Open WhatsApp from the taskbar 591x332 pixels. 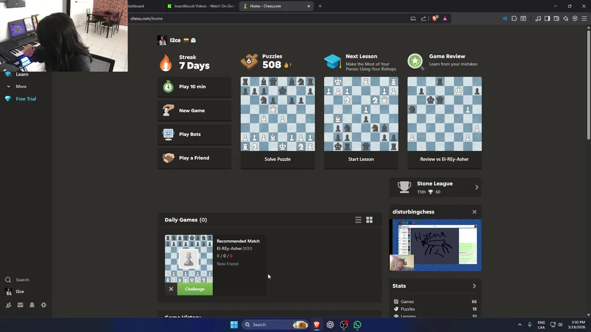357,325
